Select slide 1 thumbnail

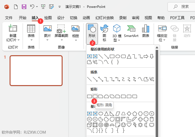36,70
